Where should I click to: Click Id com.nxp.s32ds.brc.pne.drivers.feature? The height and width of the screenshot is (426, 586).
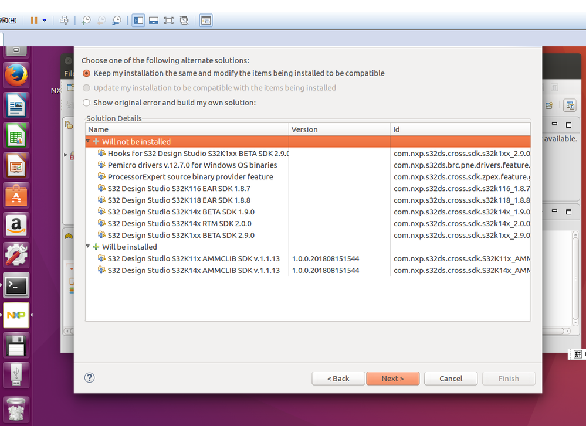[x=462, y=165]
